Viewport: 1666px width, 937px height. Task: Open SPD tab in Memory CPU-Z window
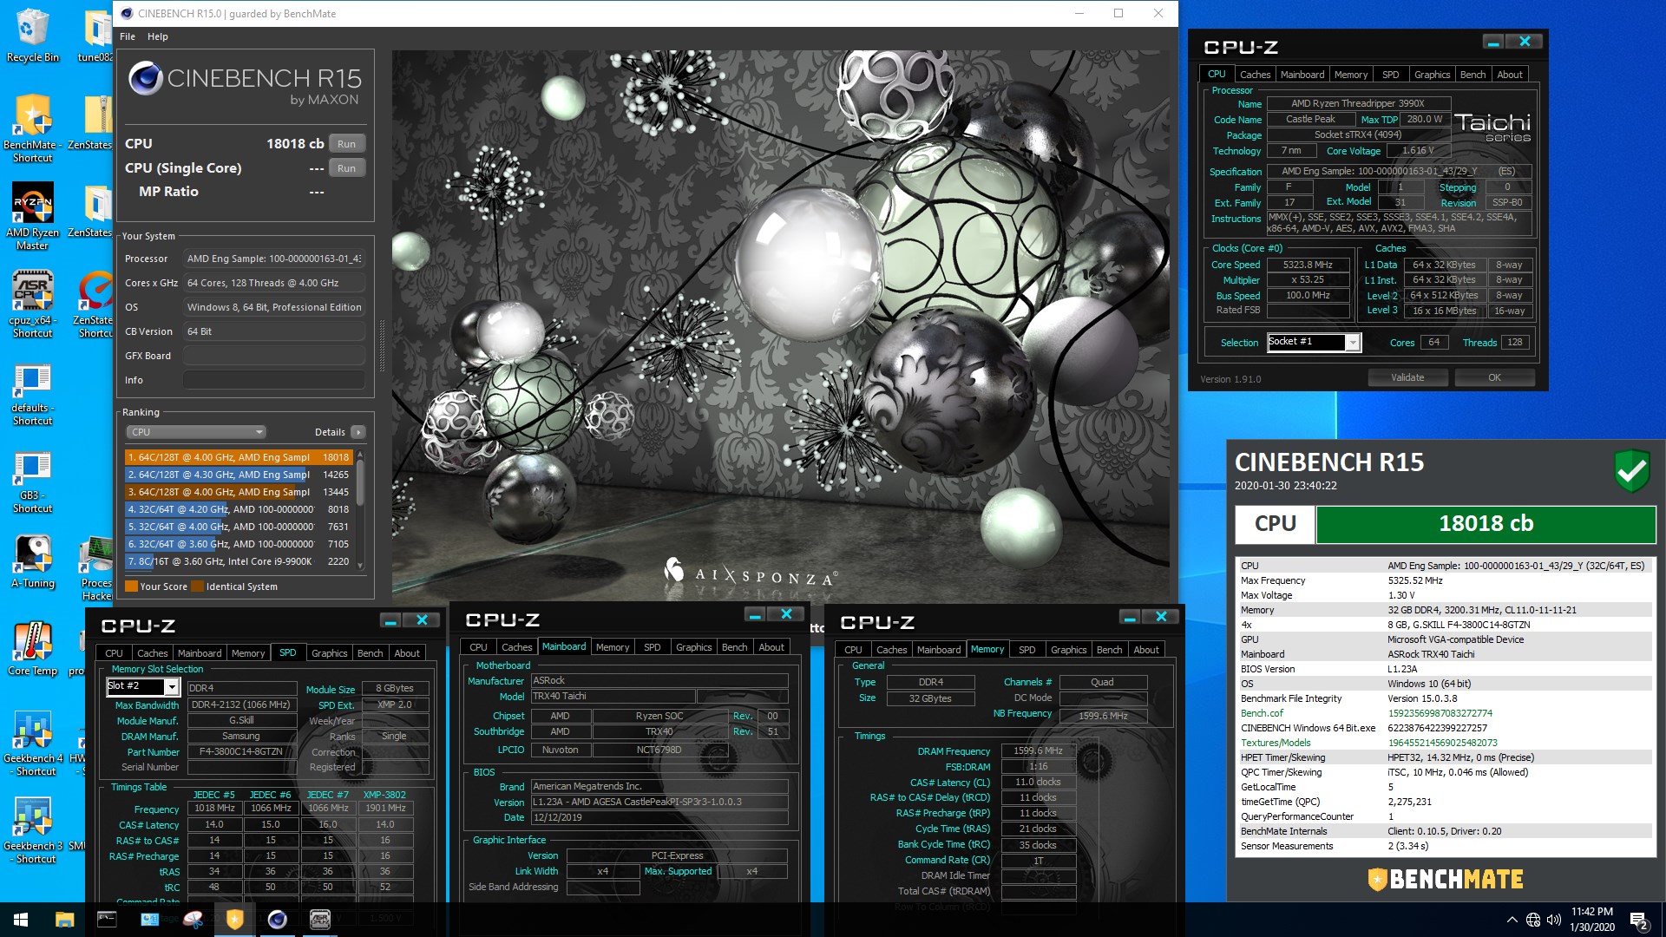tap(1027, 650)
